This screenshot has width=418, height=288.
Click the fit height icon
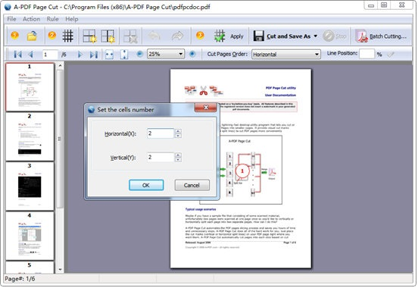point(123,55)
